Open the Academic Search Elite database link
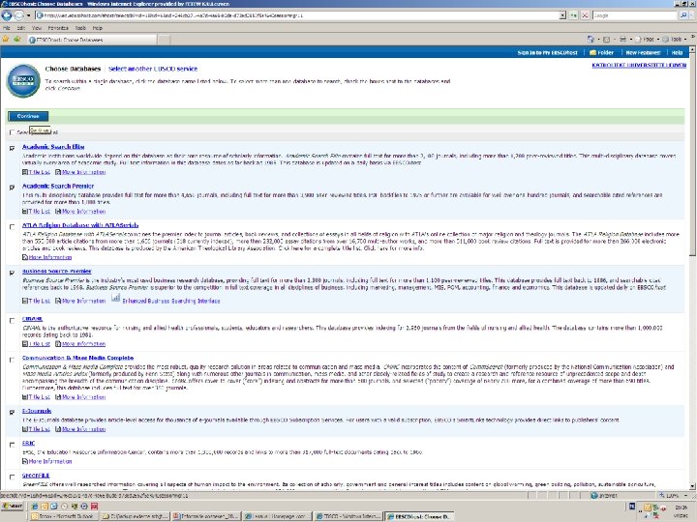Image resolution: width=697 pixels, height=522 pixels. (x=53, y=147)
